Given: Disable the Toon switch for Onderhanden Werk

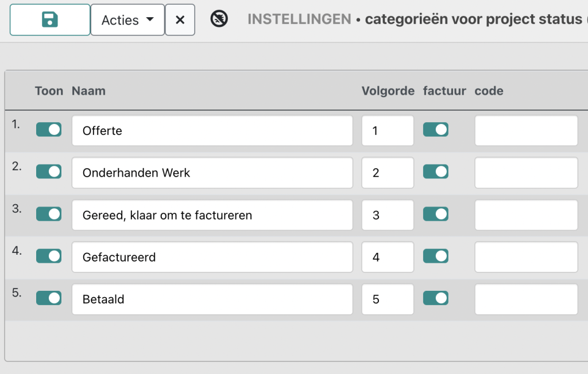Looking at the screenshot, I should (48, 172).
